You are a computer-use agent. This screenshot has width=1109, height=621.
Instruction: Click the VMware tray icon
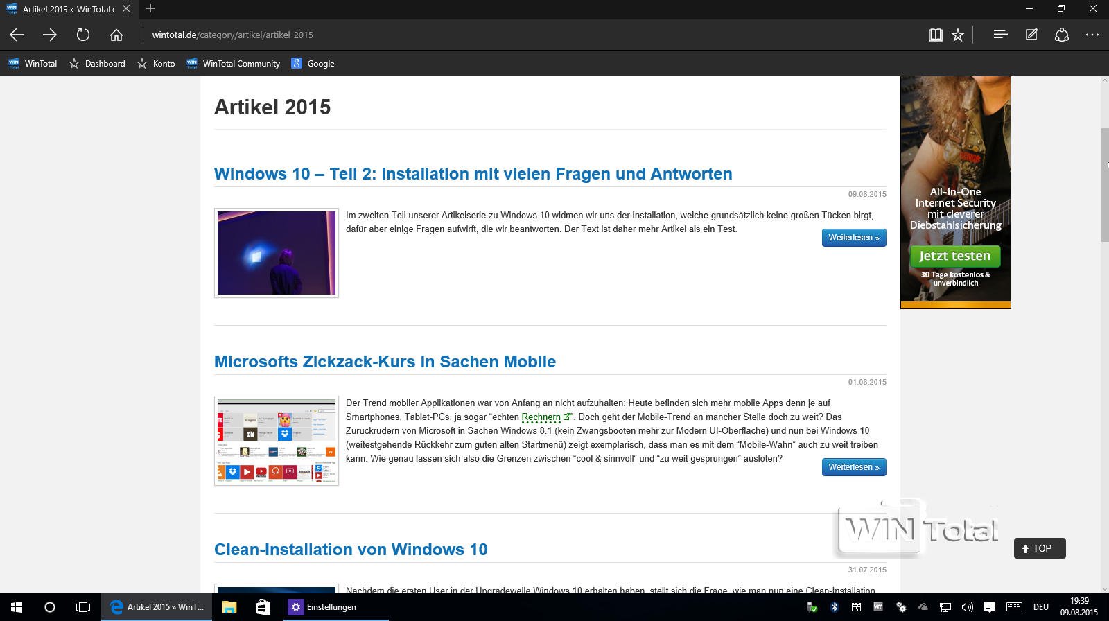click(x=878, y=607)
